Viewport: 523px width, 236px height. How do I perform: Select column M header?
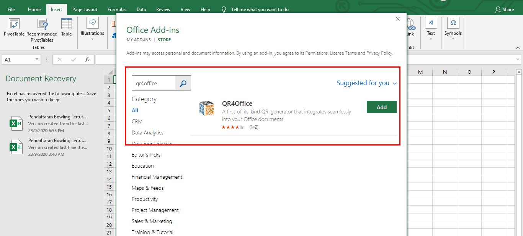pyautogui.click(x=420, y=72)
